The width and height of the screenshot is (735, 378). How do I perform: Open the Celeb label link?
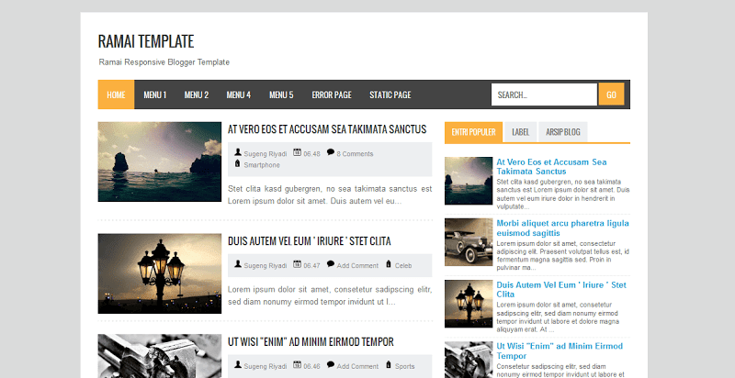tap(403, 266)
